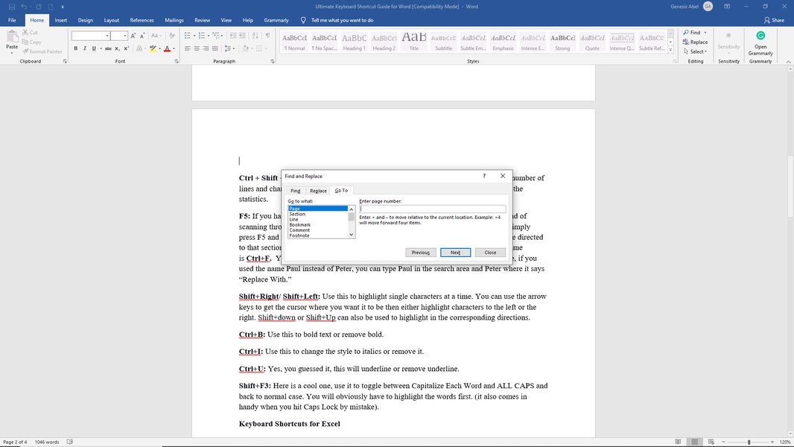Viewport: 794px width, 447px height.
Task: Increase paragraph indent
Action: pos(242,36)
